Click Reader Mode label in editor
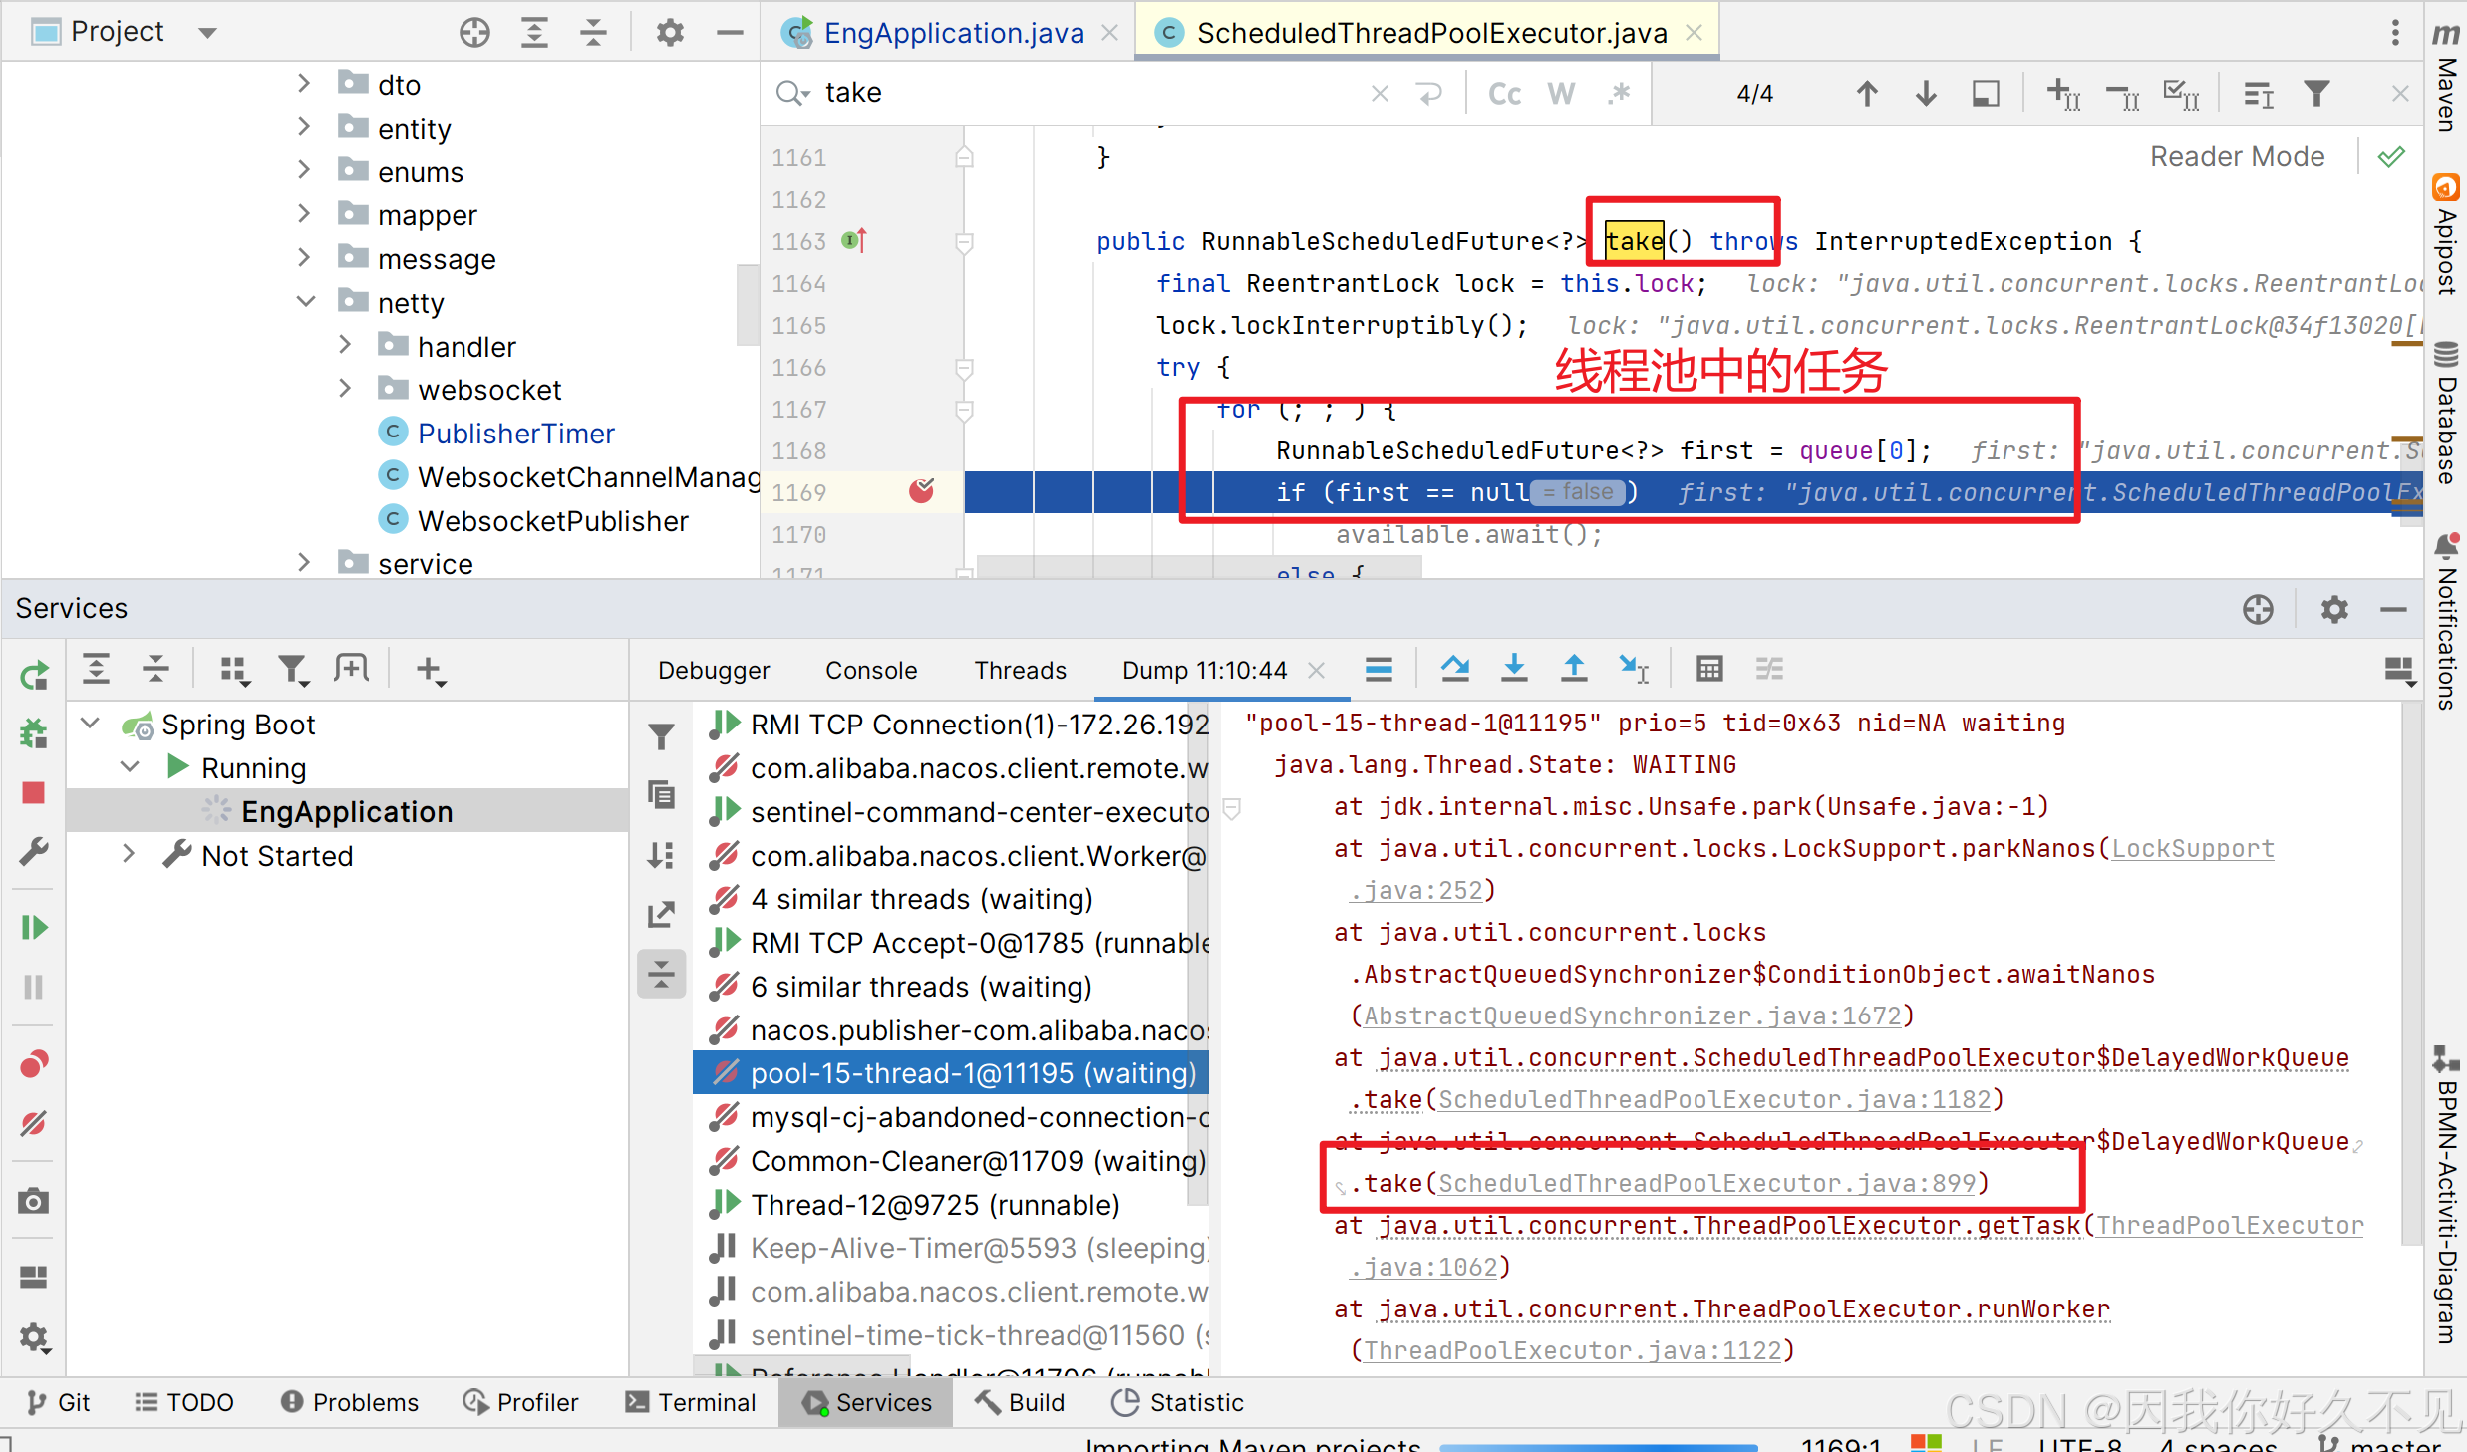This screenshot has height=1452, width=2467. 2236,156
